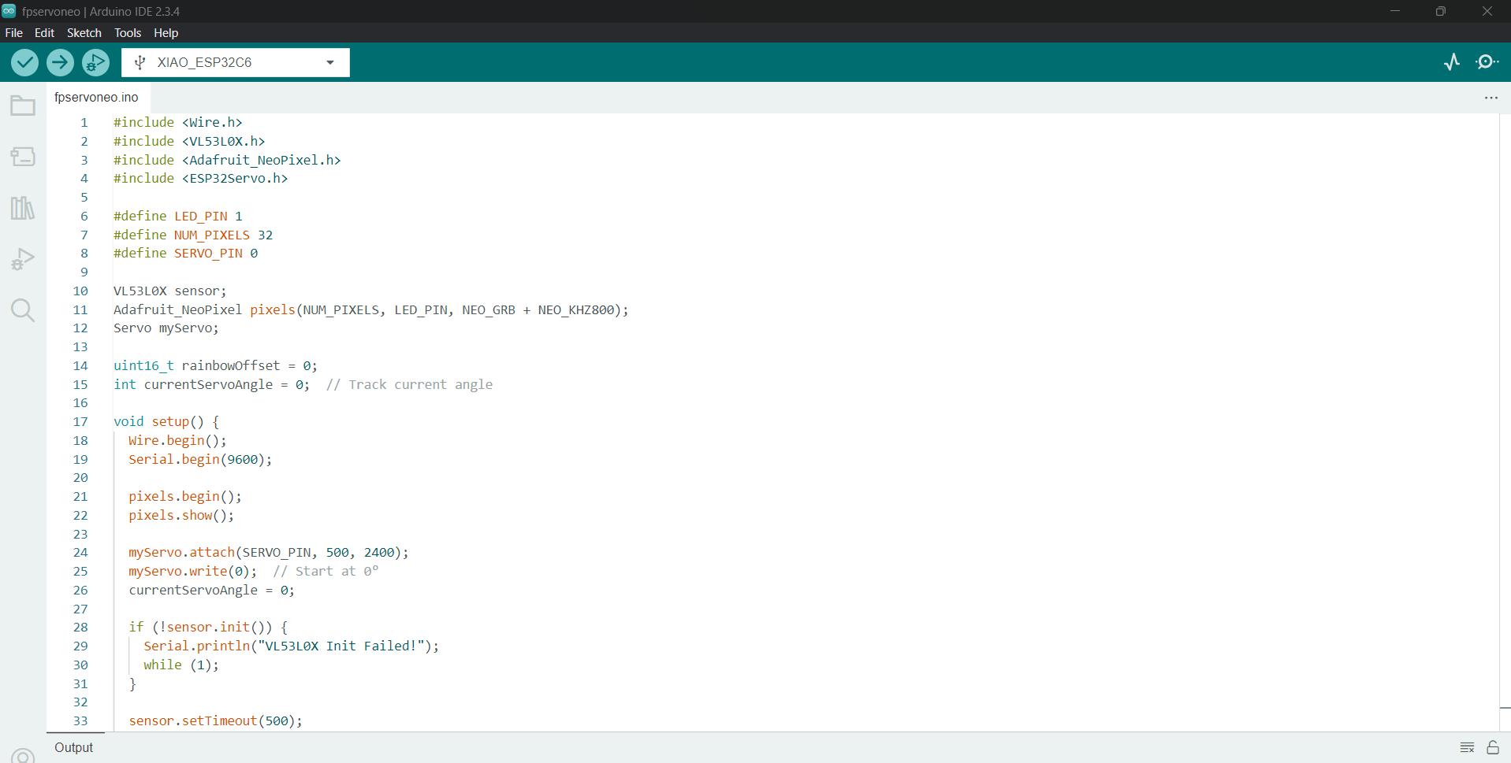Click on 'uint16_t rainbowOffset = 0;' line
This screenshot has height=763, width=1511.
click(215, 366)
